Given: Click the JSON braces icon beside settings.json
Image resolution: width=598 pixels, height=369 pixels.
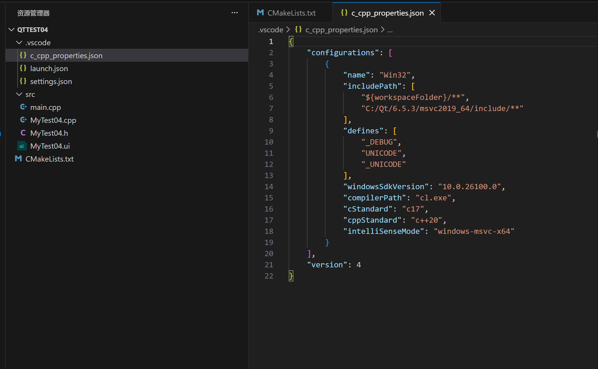Looking at the screenshot, I should click(23, 81).
